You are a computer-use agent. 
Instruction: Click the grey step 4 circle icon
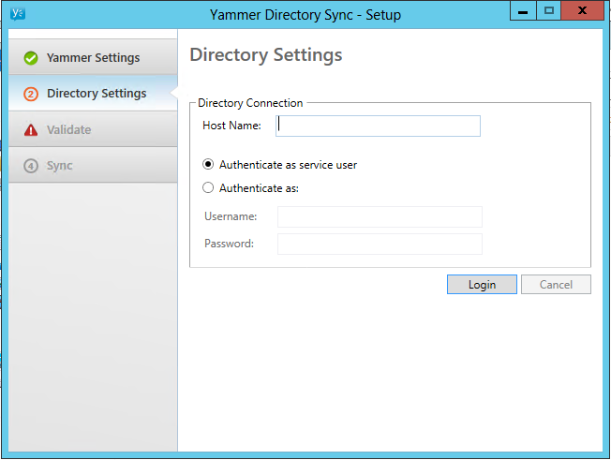click(x=31, y=166)
